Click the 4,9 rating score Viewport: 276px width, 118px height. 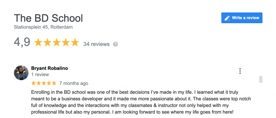(x=22, y=42)
